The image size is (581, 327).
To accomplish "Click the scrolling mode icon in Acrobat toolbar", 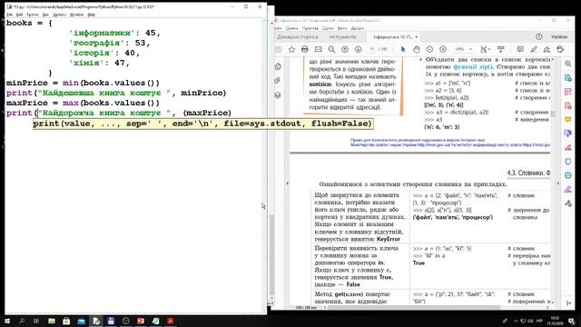I will tap(501, 49).
